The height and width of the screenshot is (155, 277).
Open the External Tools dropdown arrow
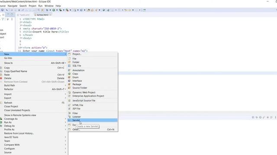pyautogui.click(x=70, y=10)
